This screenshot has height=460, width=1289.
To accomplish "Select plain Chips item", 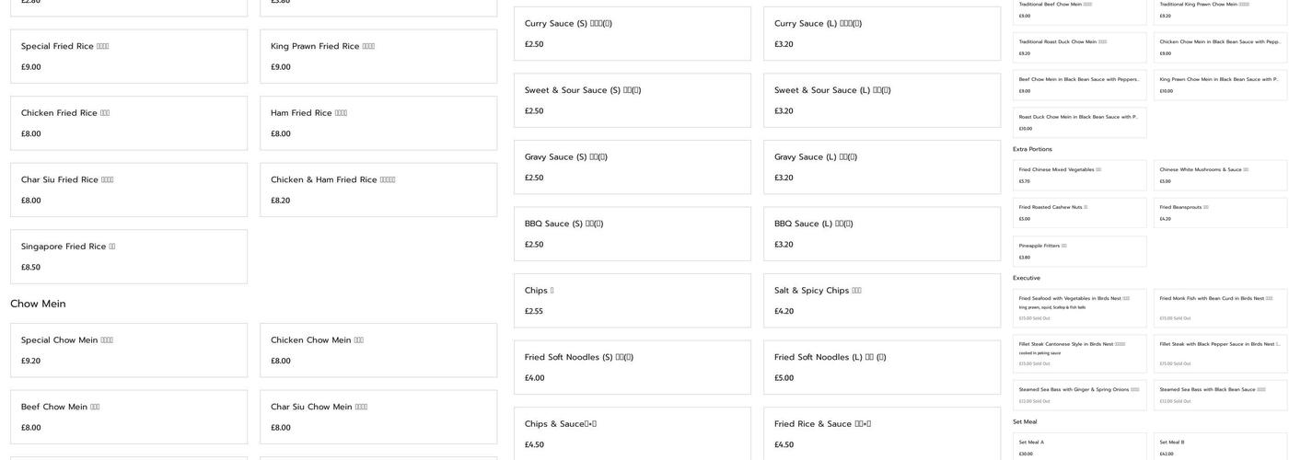I will [633, 300].
